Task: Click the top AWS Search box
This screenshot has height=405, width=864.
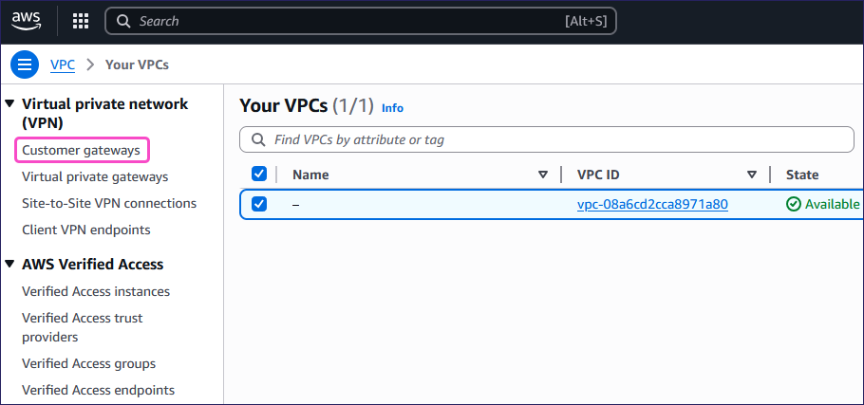Action: coord(361,21)
